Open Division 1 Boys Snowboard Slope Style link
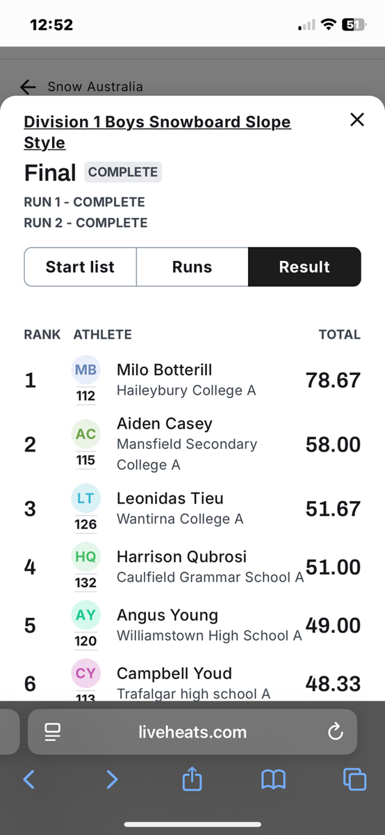This screenshot has height=835, width=385. [157, 132]
